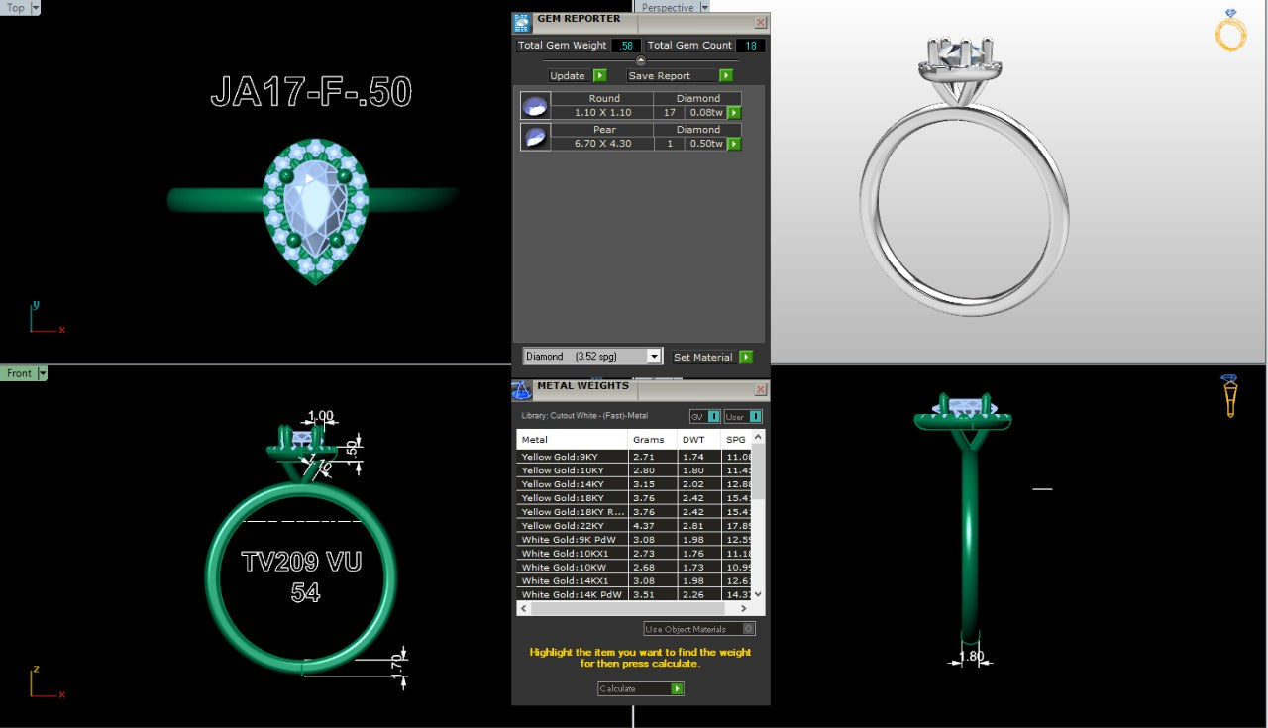
Task: Select the White Gold:9K PdW row
Action: 635,540
